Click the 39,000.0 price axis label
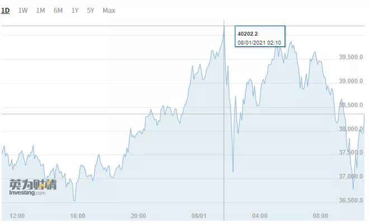The image size is (369, 223). (351, 81)
